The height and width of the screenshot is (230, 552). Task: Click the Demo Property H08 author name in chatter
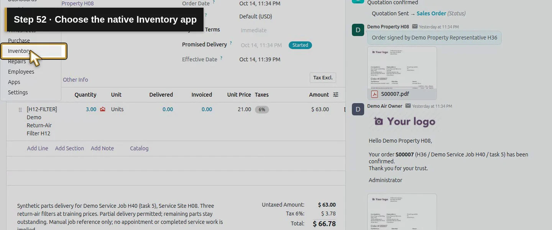point(388,27)
